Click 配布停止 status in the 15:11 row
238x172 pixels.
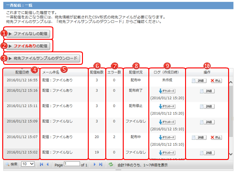(136, 106)
